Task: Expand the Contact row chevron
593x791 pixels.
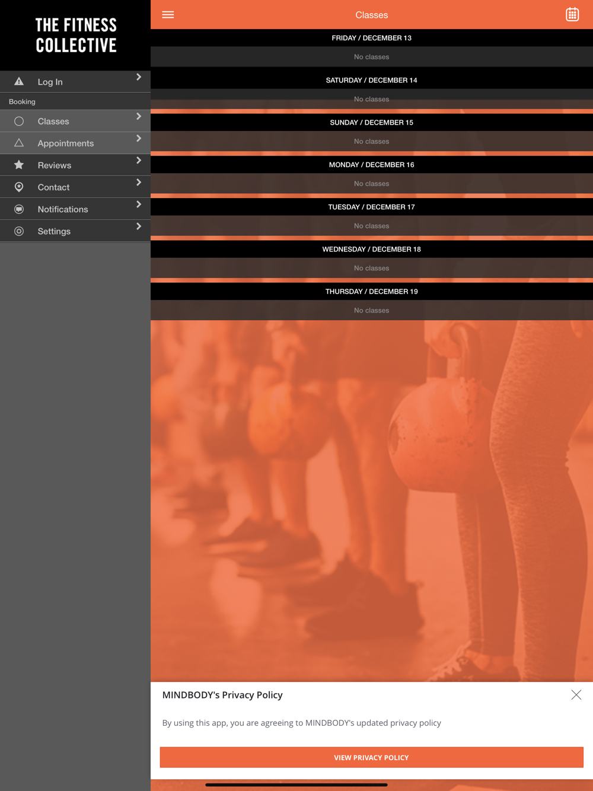Action: [x=139, y=183]
